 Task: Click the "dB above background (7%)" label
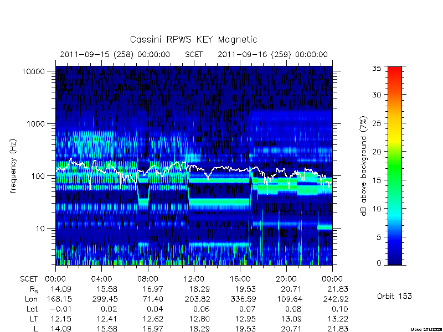tap(364, 166)
